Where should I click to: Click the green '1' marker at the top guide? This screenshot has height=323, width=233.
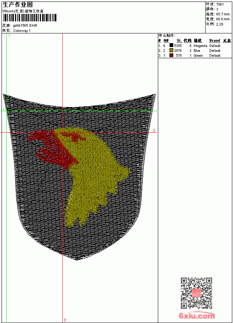click(x=9, y=35)
